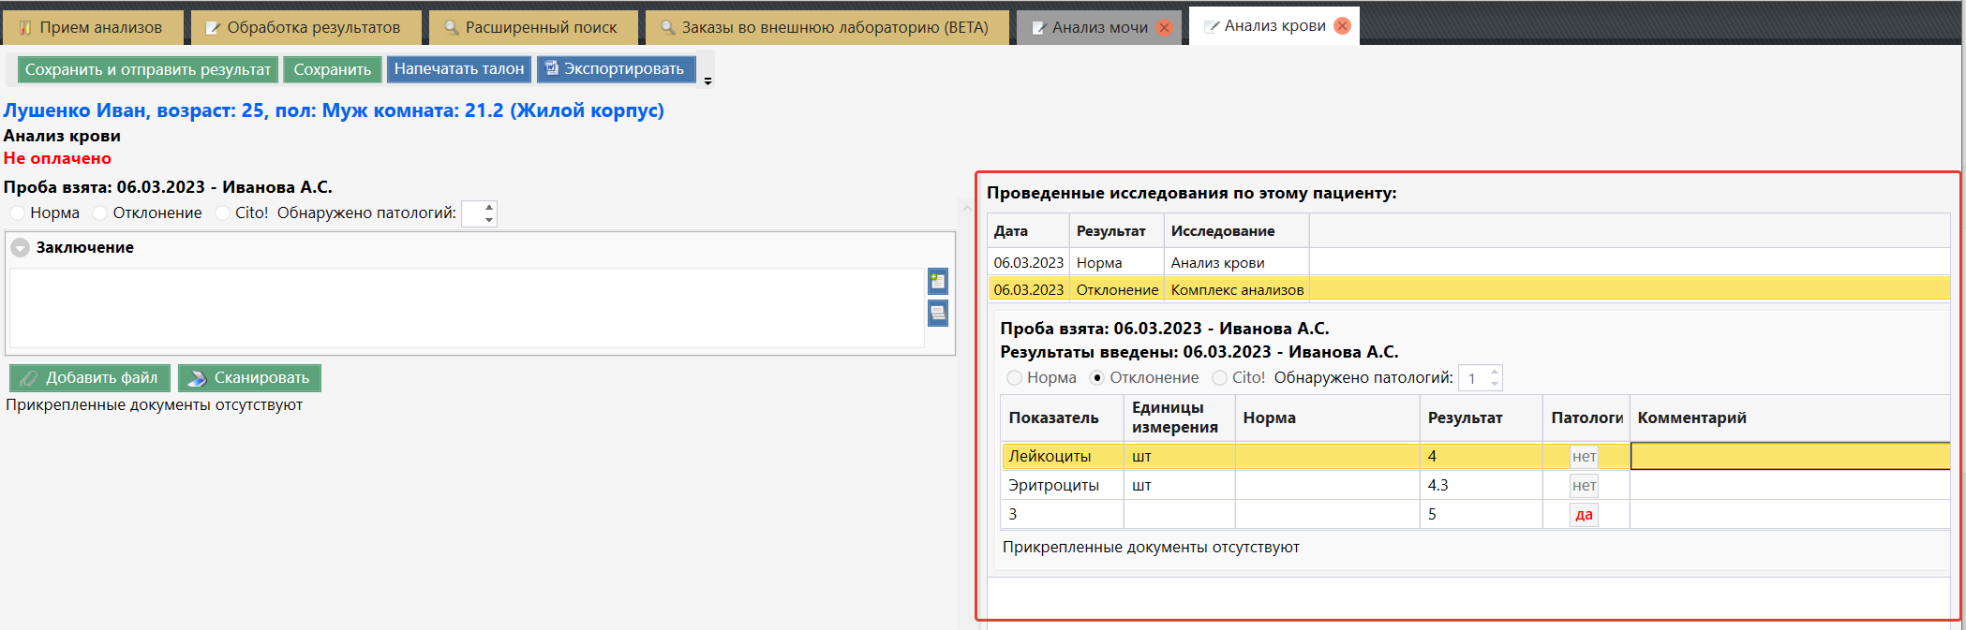The width and height of the screenshot is (1966, 630).
Task: Switch to Обработка результатов tab
Action: point(305,28)
